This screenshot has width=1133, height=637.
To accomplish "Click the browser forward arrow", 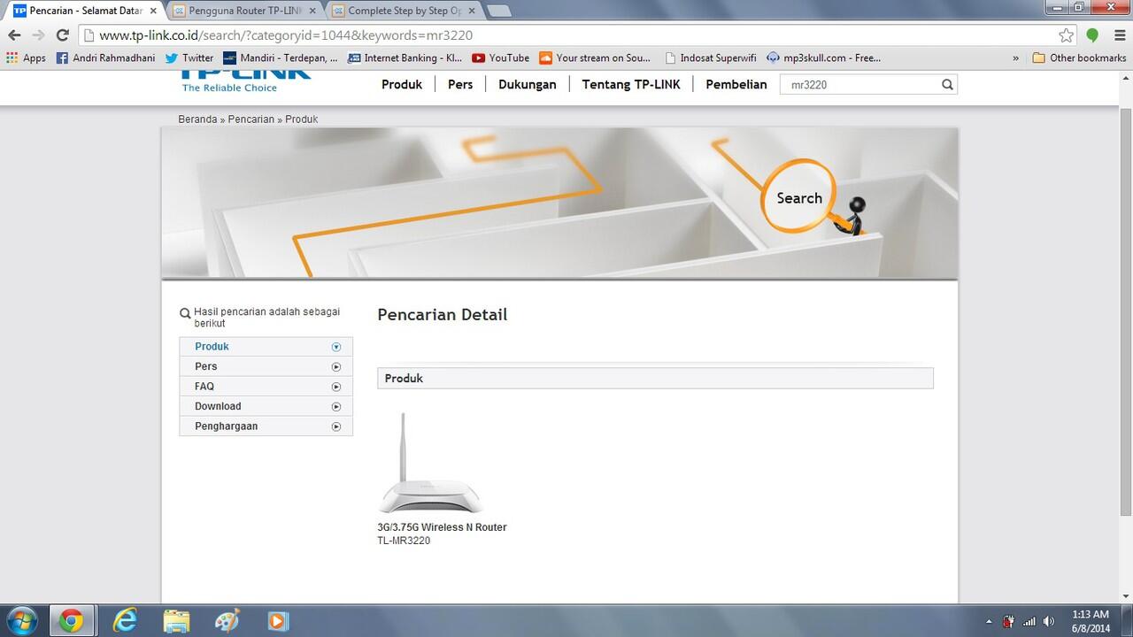I will pos(38,35).
